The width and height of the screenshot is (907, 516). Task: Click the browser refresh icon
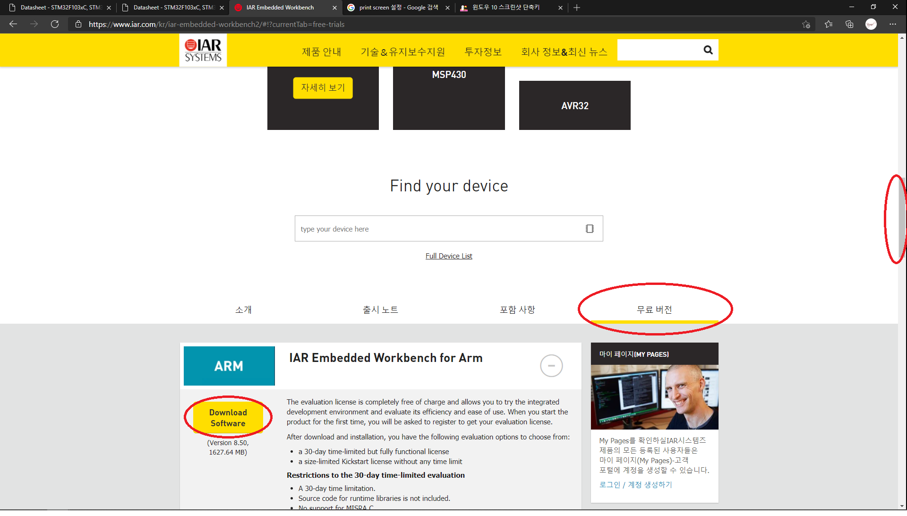click(55, 24)
